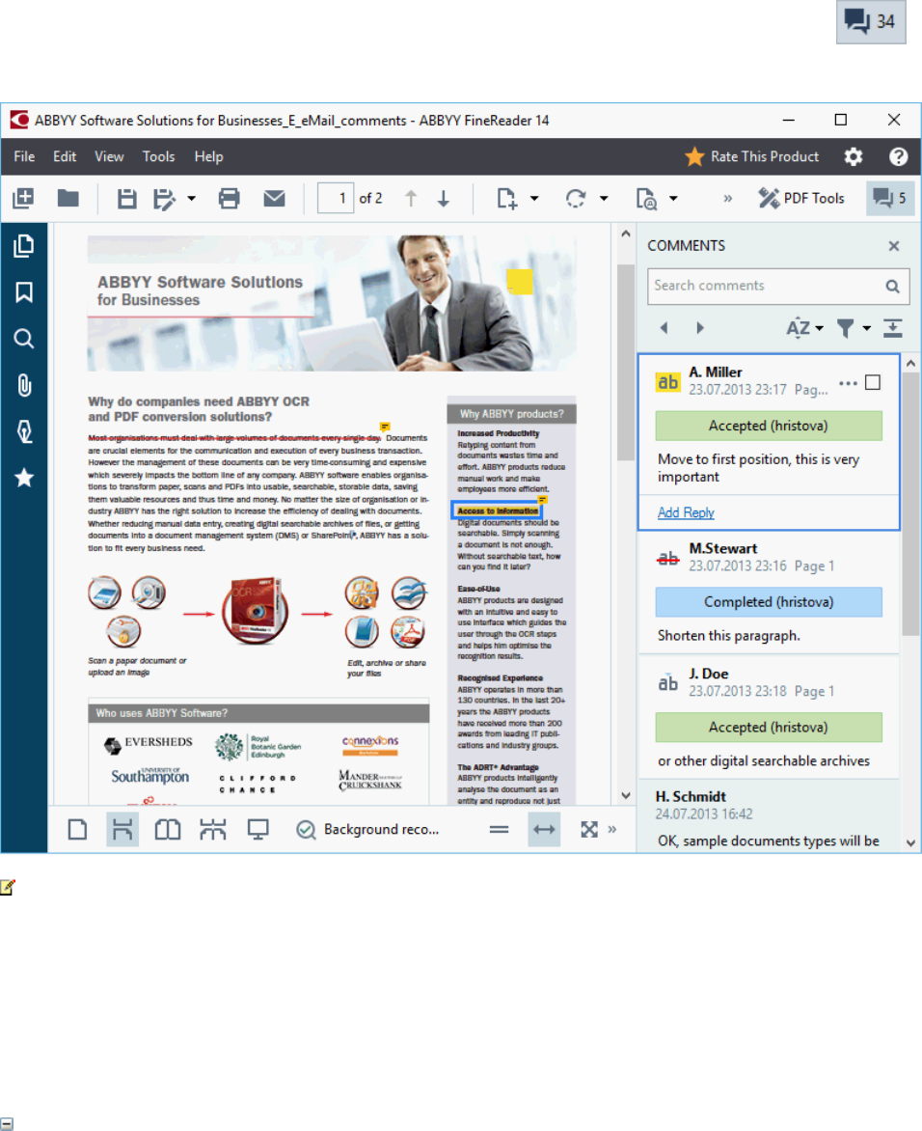
Task: Toggle comments pane button showing 5
Action: point(890,199)
